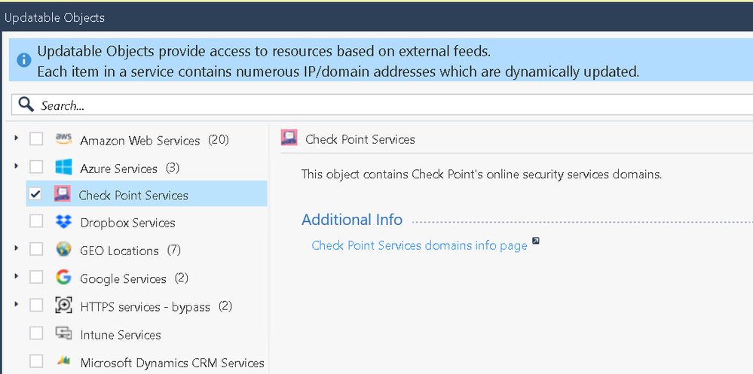
Task: Toggle the HTTPS services - bypass checkbox
Action: click(x=36, y=305)
